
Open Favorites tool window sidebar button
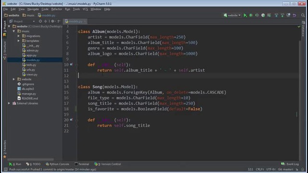pos(5,149)
